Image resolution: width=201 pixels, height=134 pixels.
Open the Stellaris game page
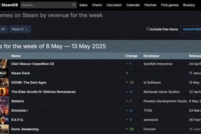[x=18, y=101]
